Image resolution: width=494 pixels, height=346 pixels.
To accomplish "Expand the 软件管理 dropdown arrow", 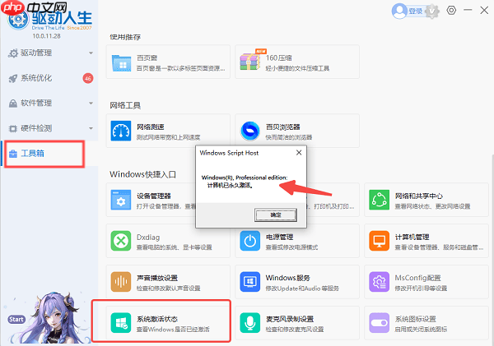I will [91, 104].
